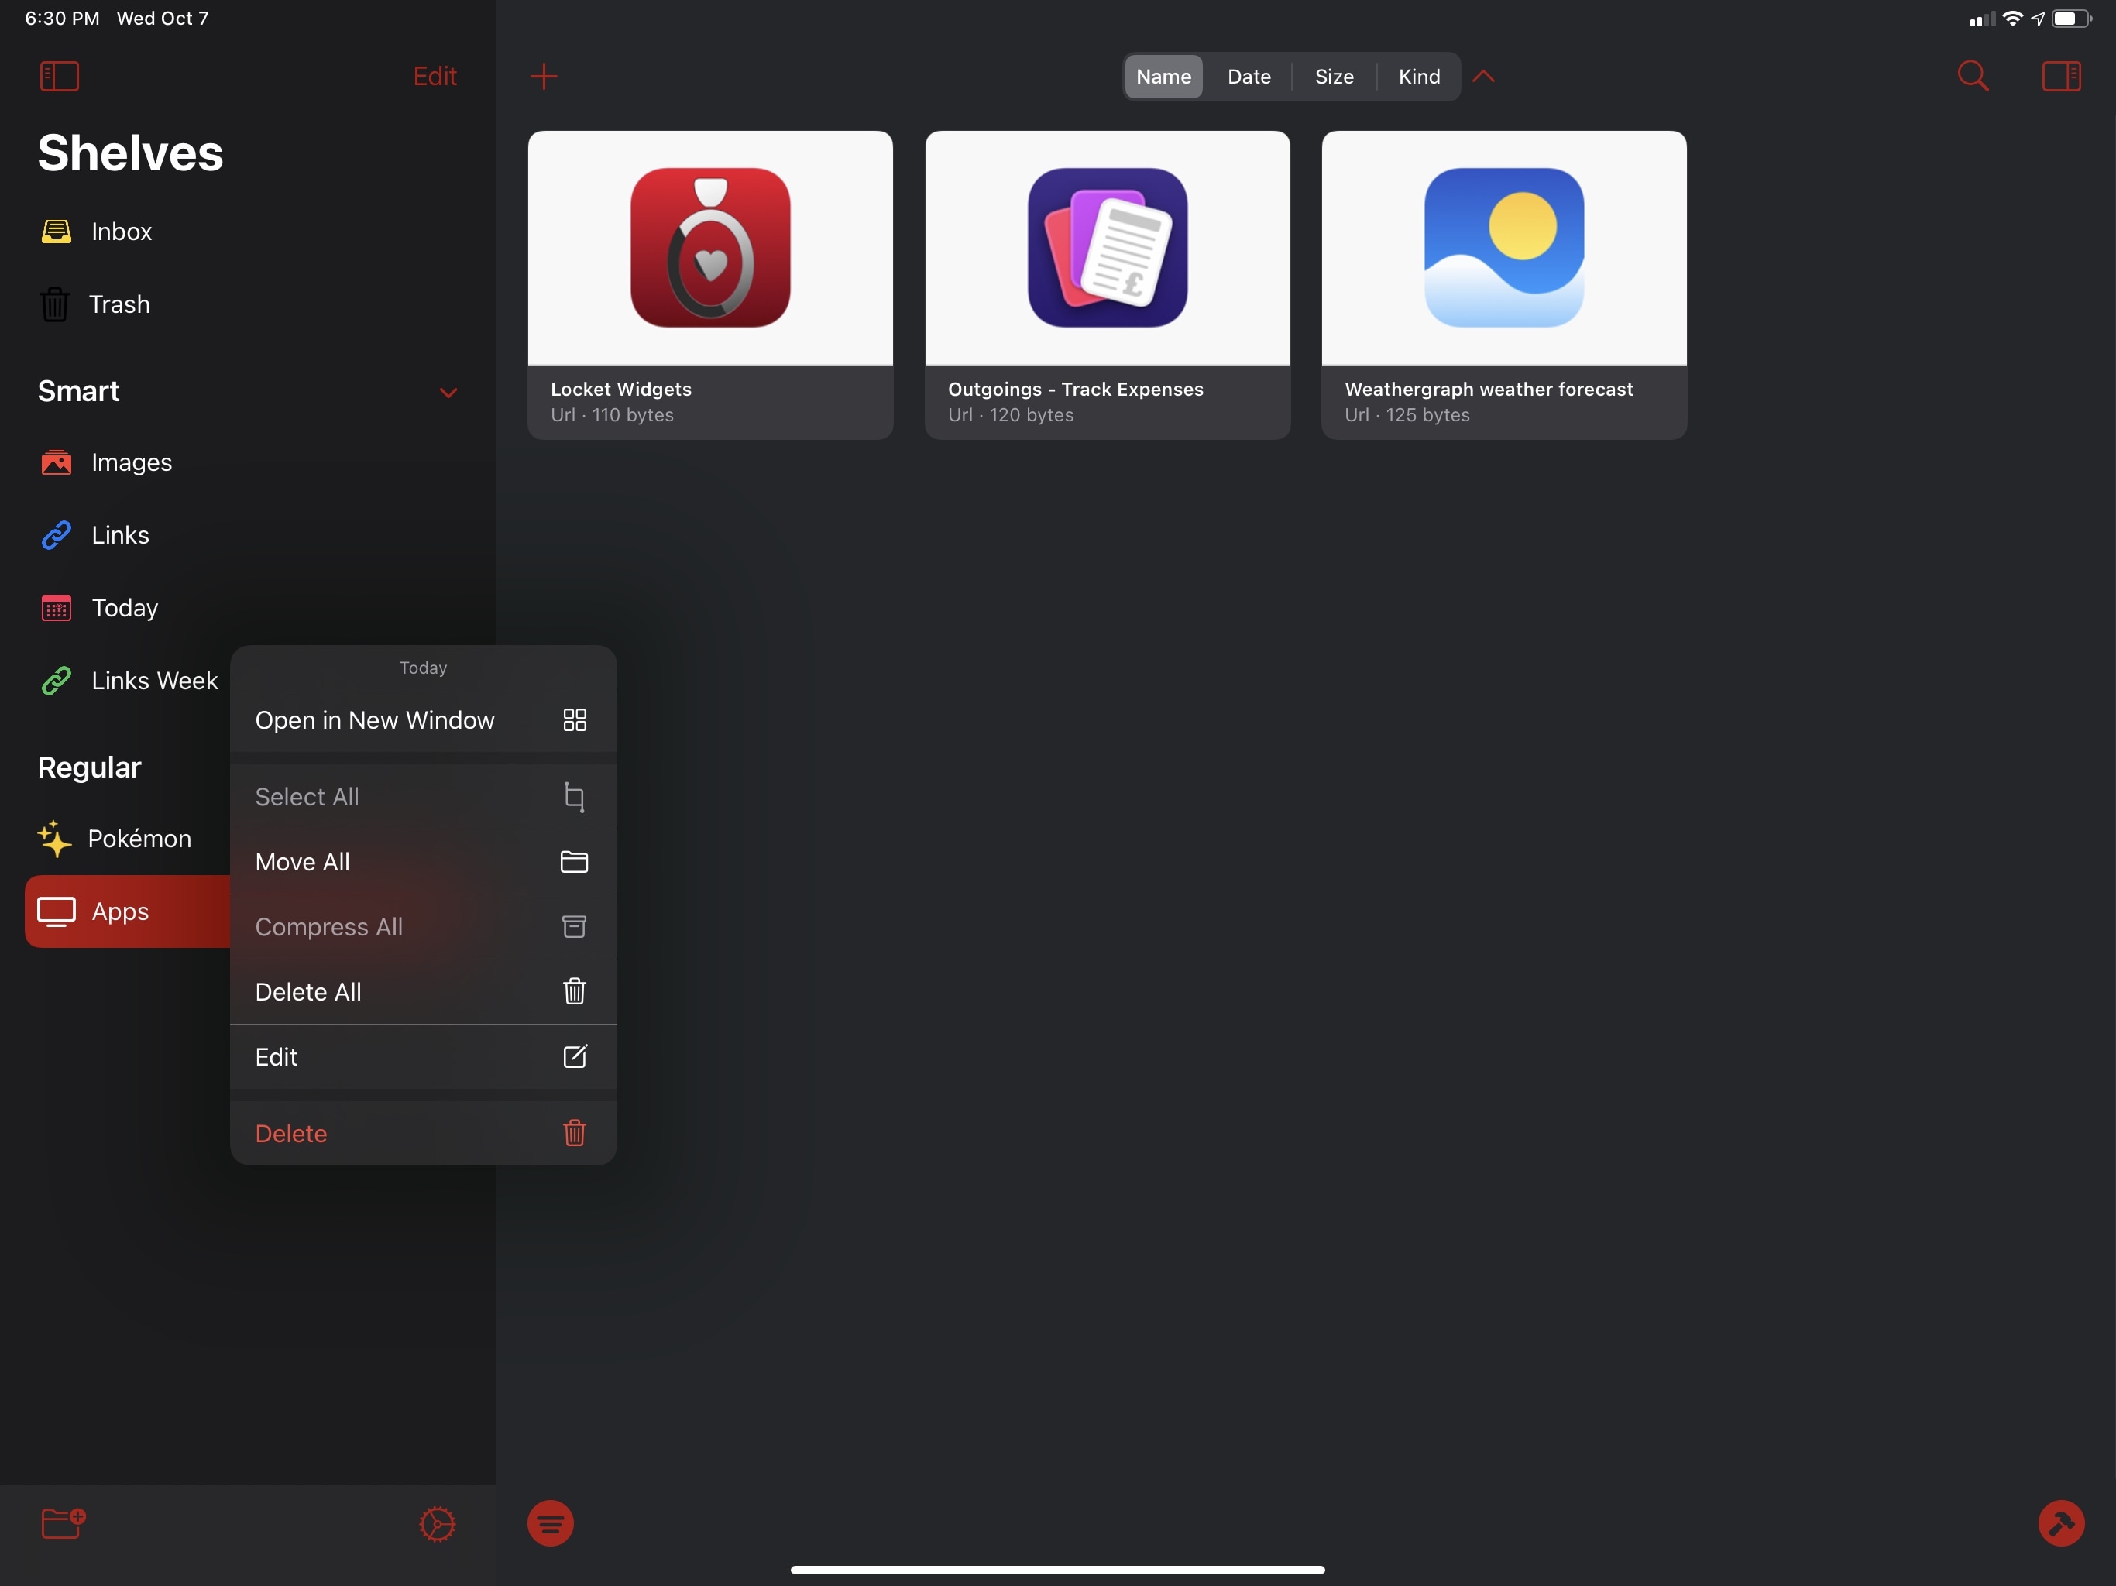
Task: Choose Edit in context menu
Action: point(423,1057)
